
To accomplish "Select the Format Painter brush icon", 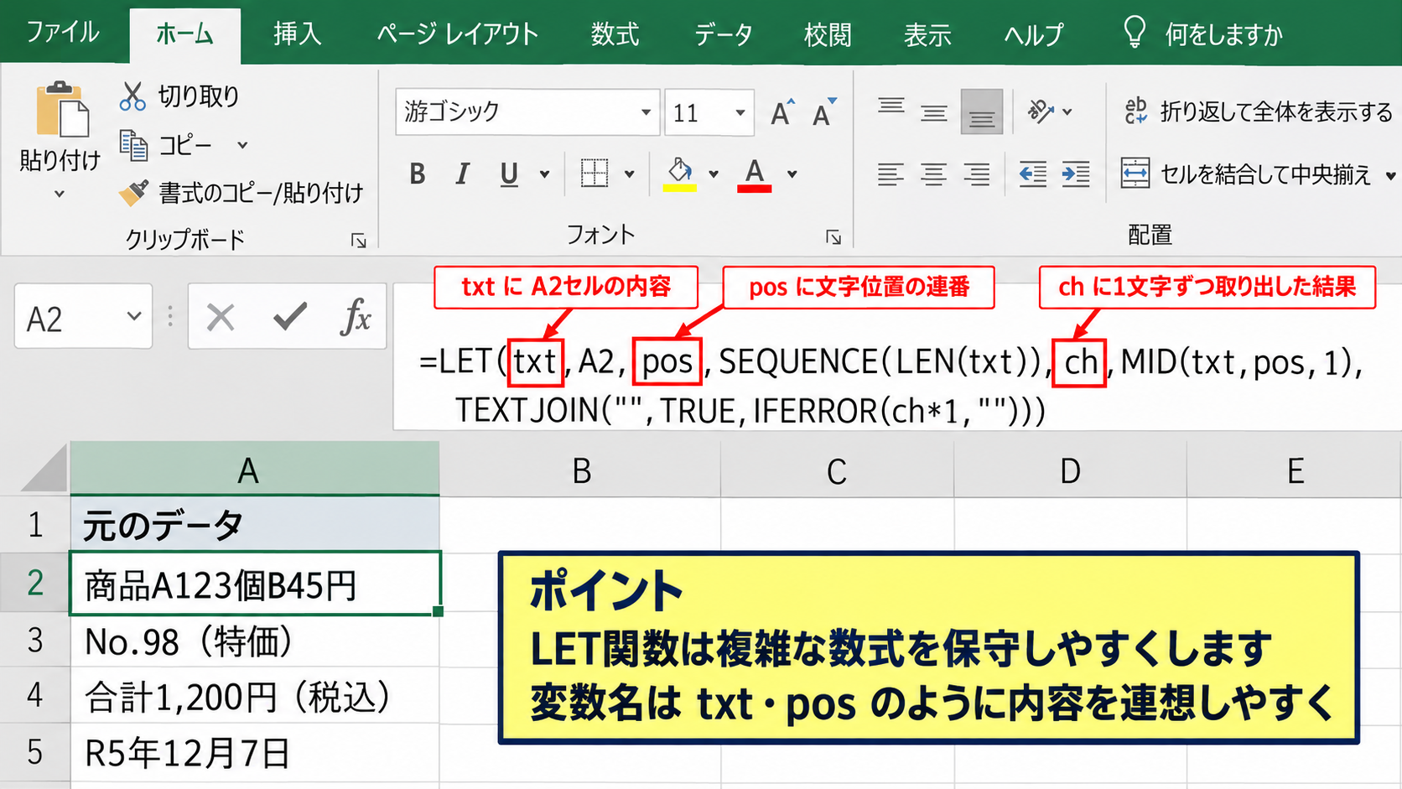I will pyautogui.click(x=134, y=193).
